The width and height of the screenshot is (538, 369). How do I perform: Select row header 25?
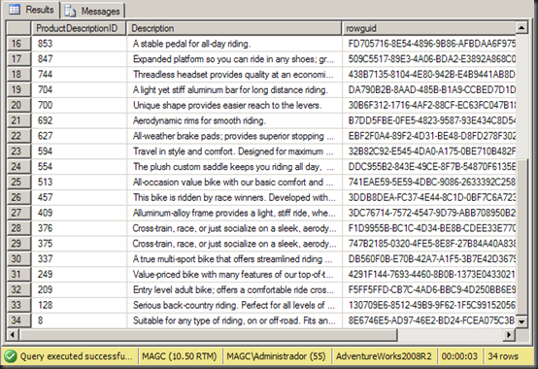click(18, 182)
